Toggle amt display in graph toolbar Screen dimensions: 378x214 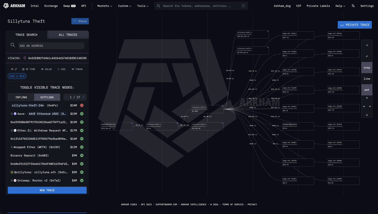coord(367,90)
